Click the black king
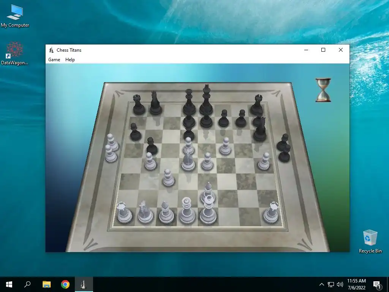 [x=206, y=100]
